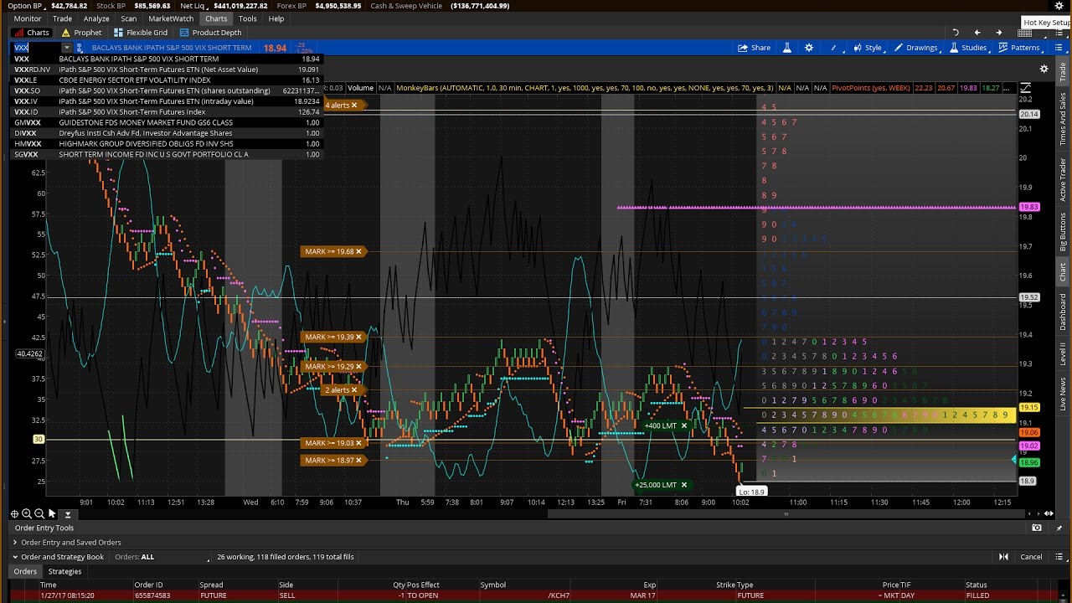
Task: Open the Scan tab
Action: pyautogui.click(x=128, y=18)
